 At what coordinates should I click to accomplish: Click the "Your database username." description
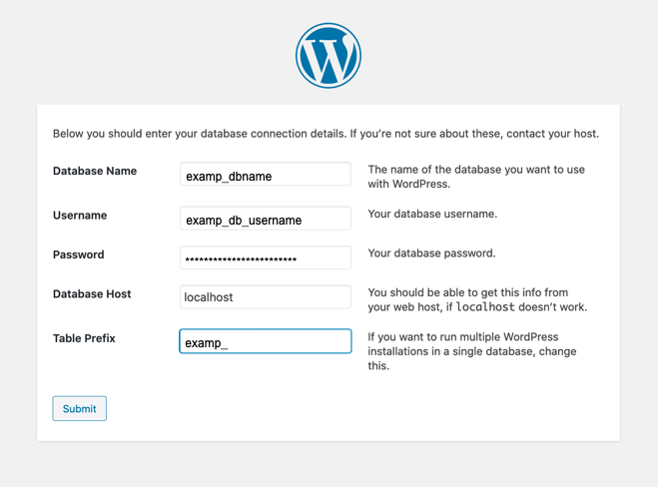[x=432, y=215]
